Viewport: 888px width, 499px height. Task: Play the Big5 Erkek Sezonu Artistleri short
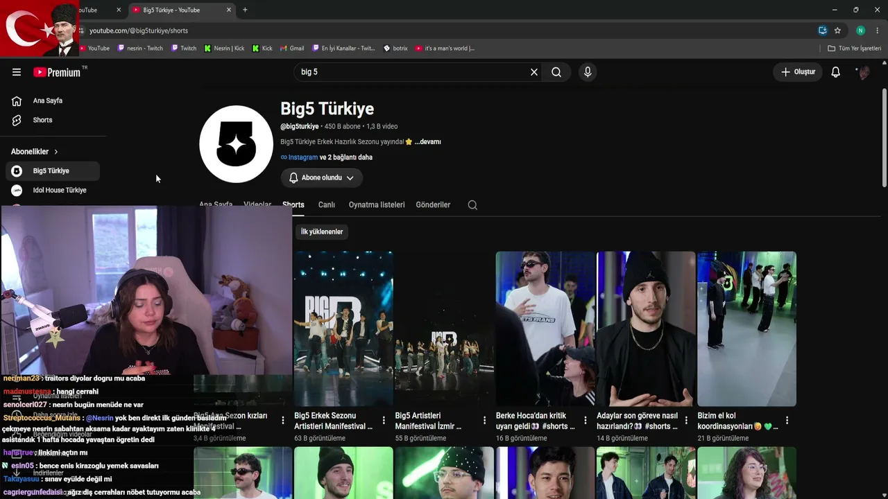[343, 329]
